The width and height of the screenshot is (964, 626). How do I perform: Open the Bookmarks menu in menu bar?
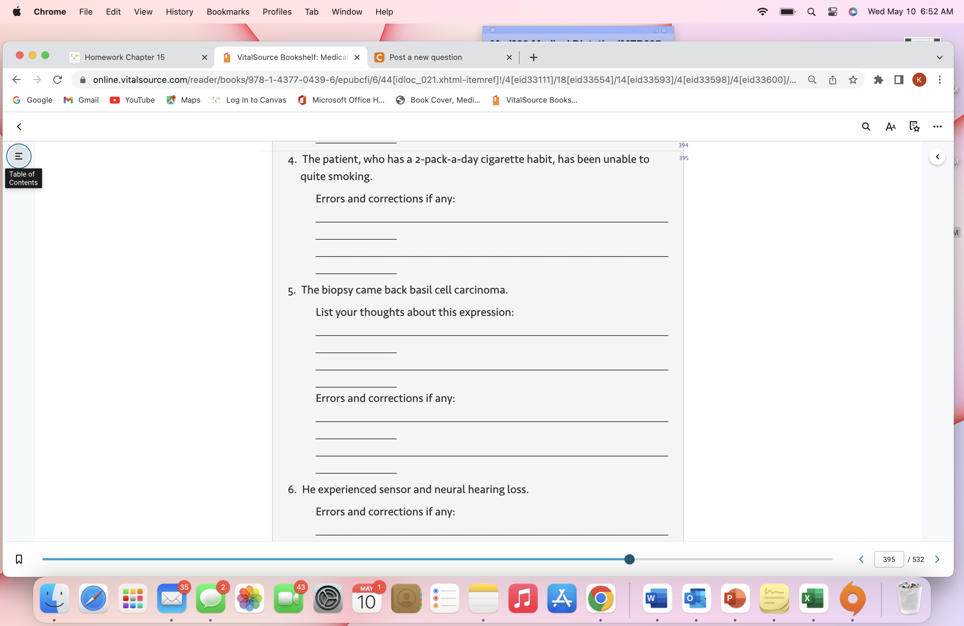pyautogui.click(x=228, y=12)
